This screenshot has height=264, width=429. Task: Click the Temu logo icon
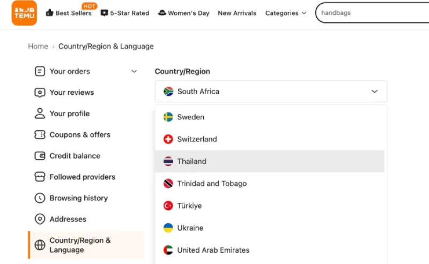click(24, 13)
